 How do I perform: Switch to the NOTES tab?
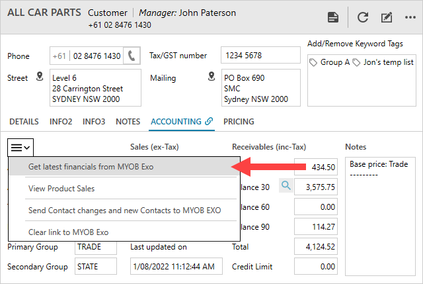(128, 122)
